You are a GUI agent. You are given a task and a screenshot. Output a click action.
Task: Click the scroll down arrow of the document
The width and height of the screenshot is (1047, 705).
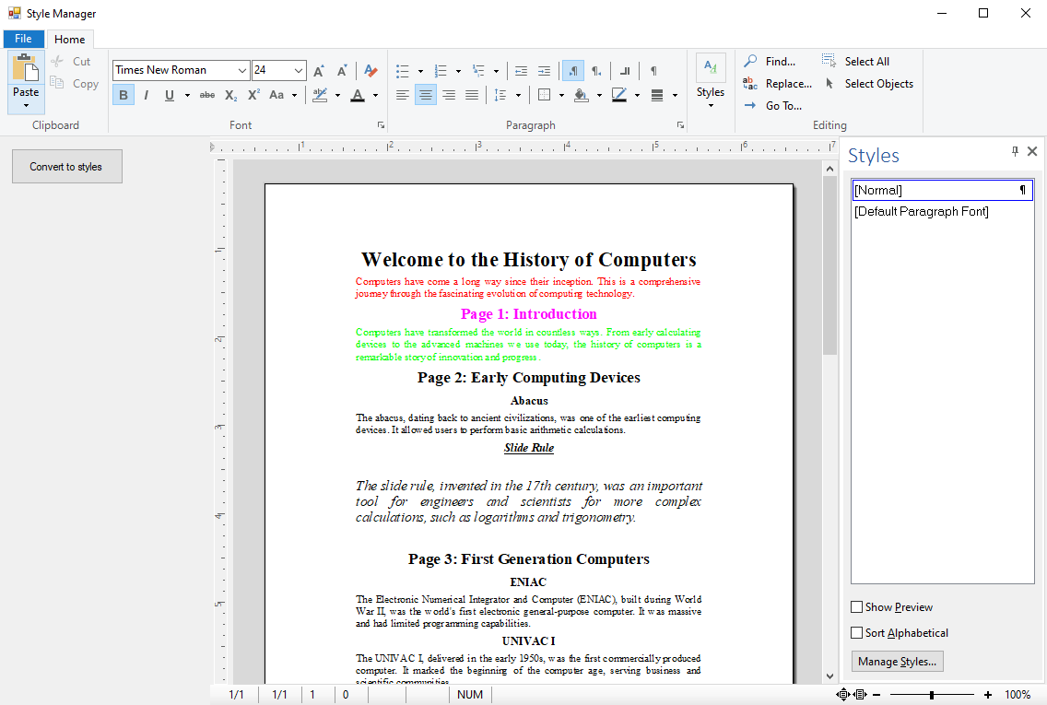[830, 676]
